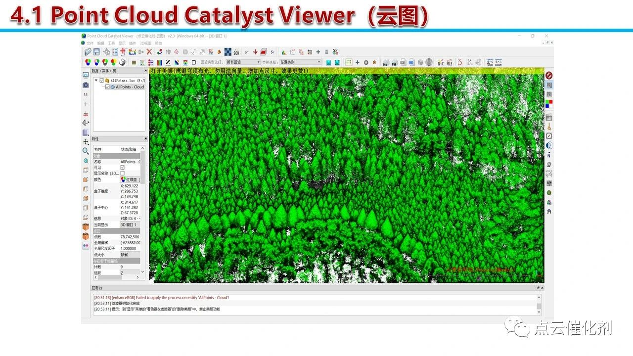The width and height of the screenshot is (633, 356).
Task: Click the SOR filter icon
Action: [236, 52]
